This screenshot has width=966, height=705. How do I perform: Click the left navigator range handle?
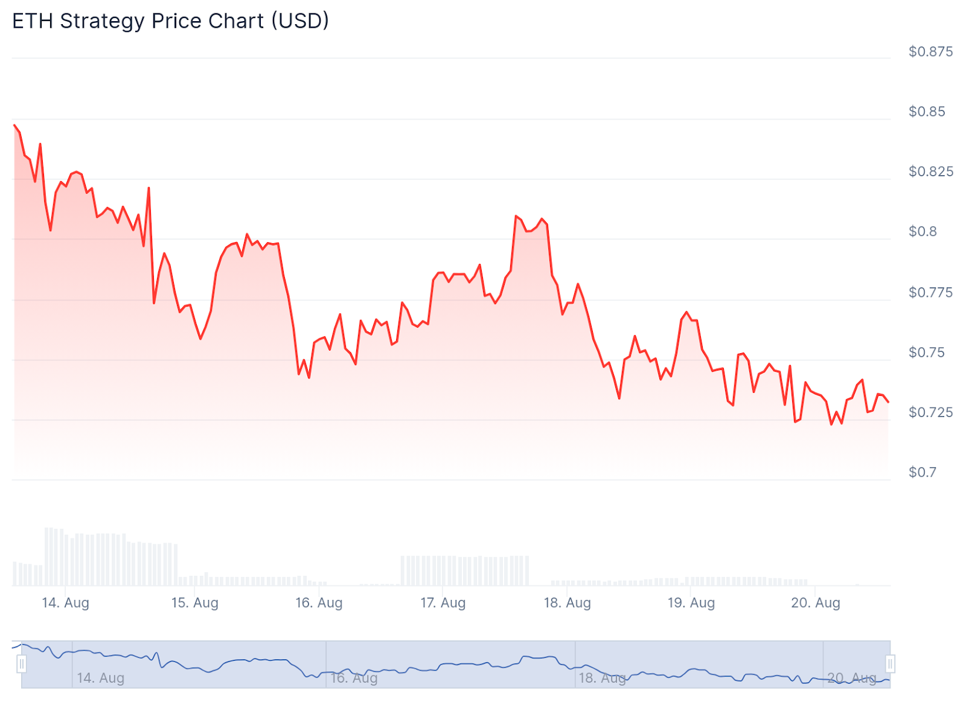pyautogui.click(x=22, y=665)
